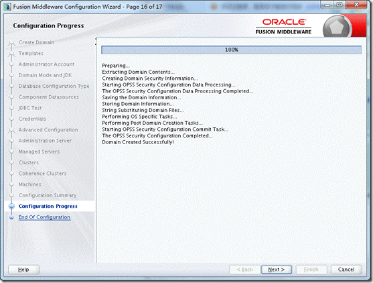Select the Configuration Summary step
The height and width of the screenshot is (283, 373).
click(x=48, y=195)
